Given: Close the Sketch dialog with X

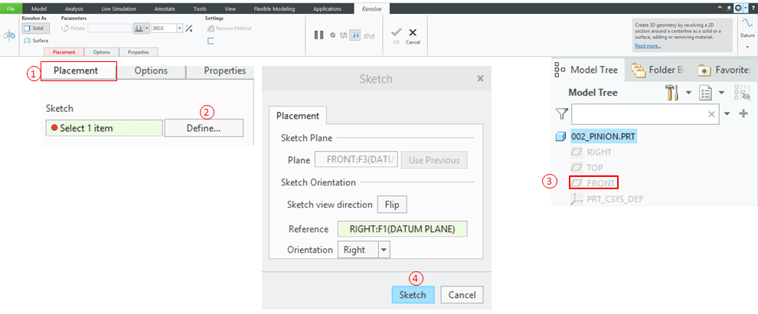Looking at the screenshot, I should pos(480,78).
